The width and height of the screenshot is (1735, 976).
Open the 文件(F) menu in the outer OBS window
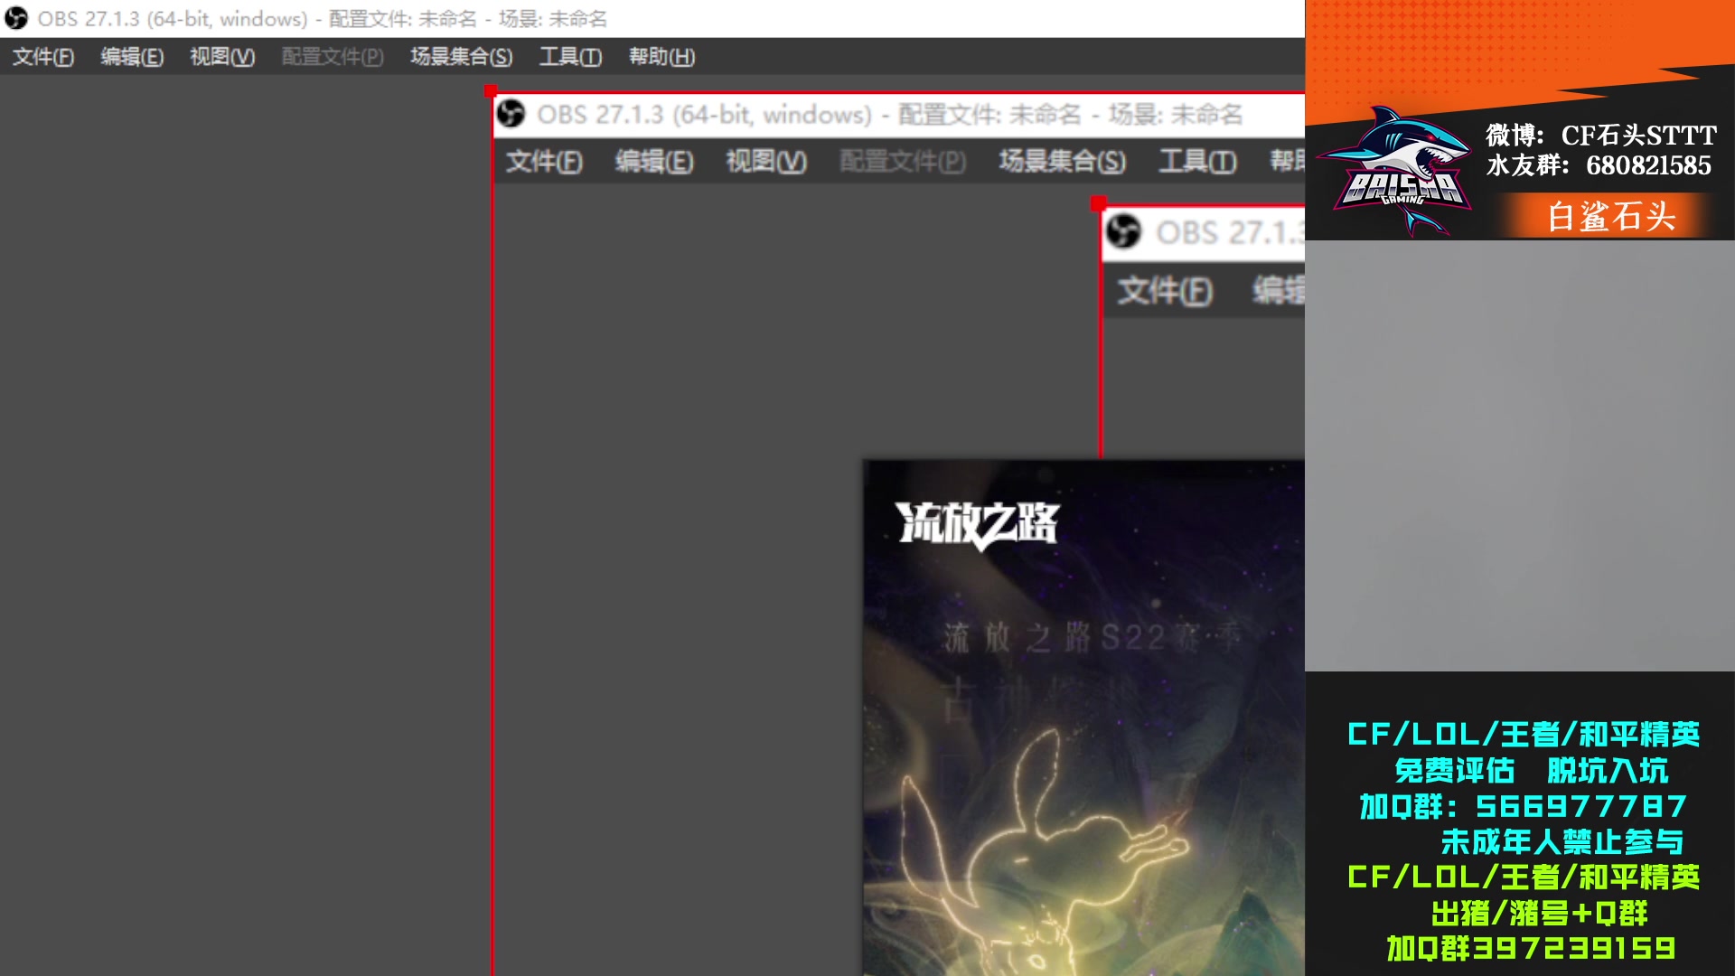pos(43,57)
